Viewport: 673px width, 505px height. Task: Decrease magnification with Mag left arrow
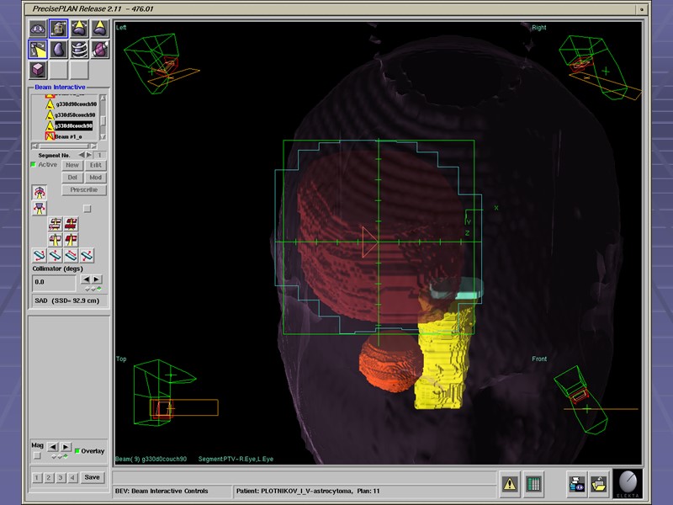tap(53, 447)
